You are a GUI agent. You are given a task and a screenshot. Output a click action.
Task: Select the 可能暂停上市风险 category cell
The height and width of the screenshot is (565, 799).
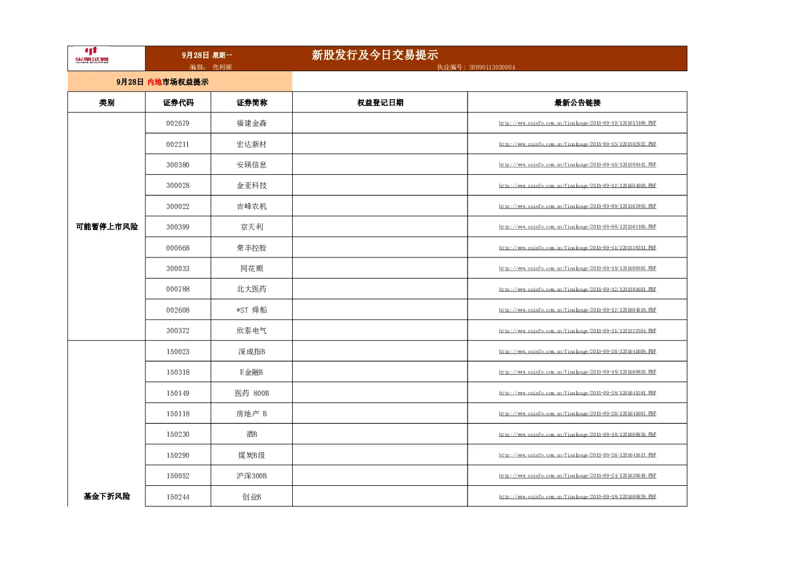106,227
